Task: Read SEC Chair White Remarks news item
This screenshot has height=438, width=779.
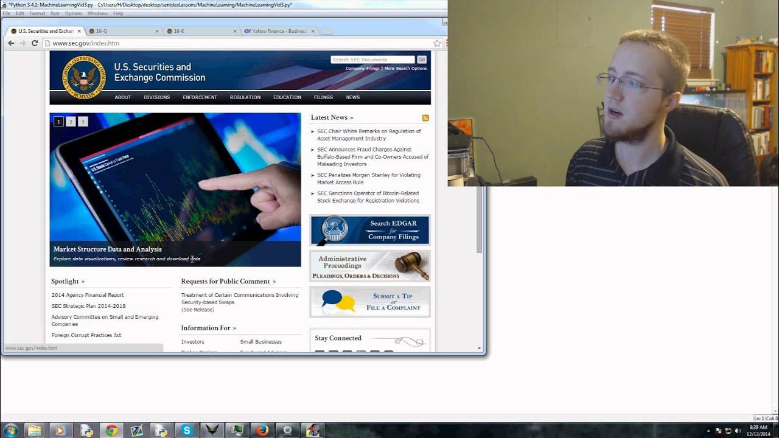Action: 368,135
